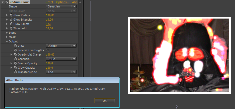The height and width of the screenshot is (109, 235).
Task: Open the Options link for Radium Glow
Action: pos(63,2)
